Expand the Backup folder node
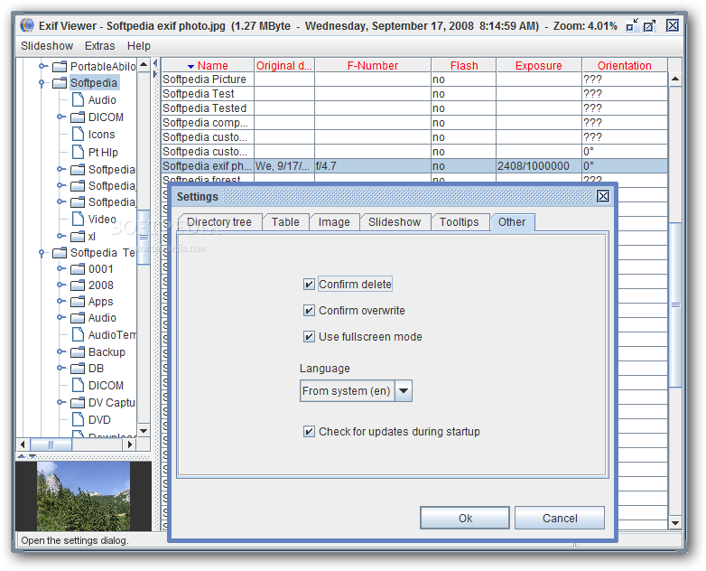Image resolution: width=706 pixels, height=571 pixels. 60,351
